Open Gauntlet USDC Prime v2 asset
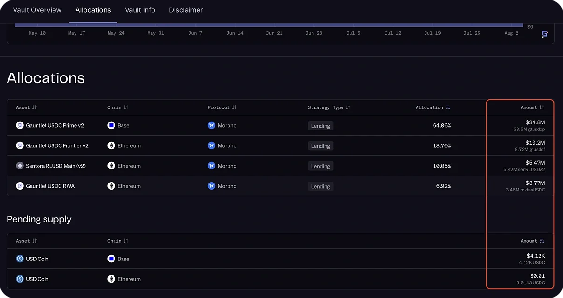 (55, 125)
